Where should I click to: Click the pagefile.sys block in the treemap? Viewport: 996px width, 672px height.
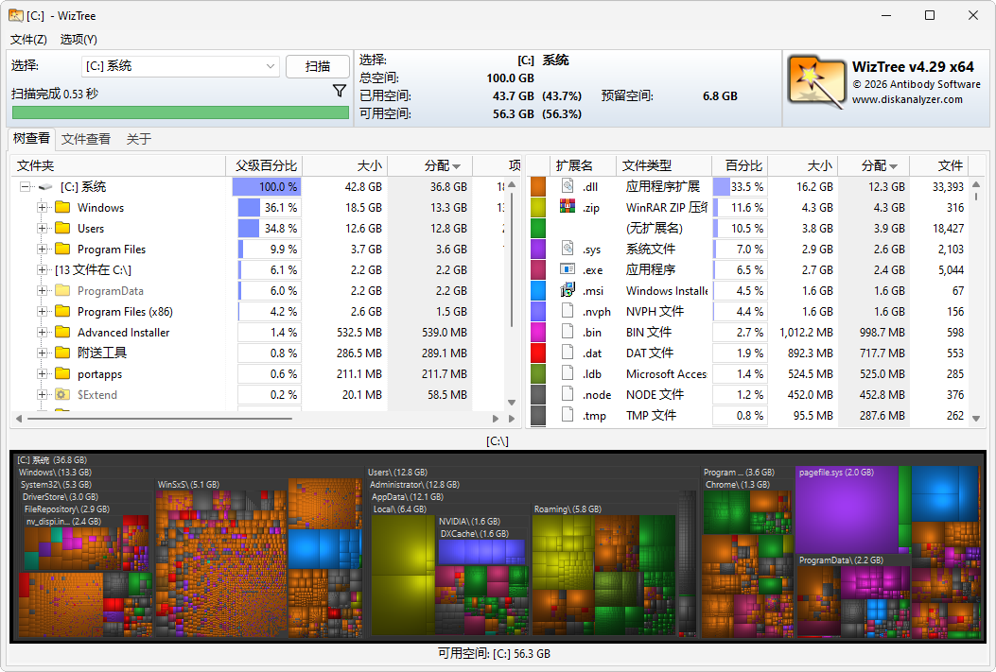[847, 510]
